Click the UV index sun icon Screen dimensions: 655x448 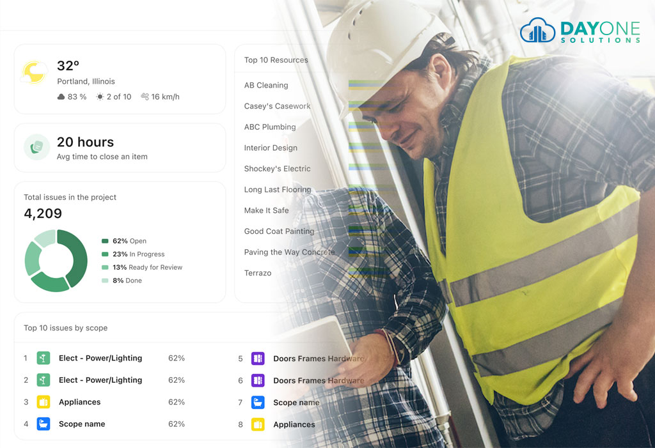click(x=100, y=97)
